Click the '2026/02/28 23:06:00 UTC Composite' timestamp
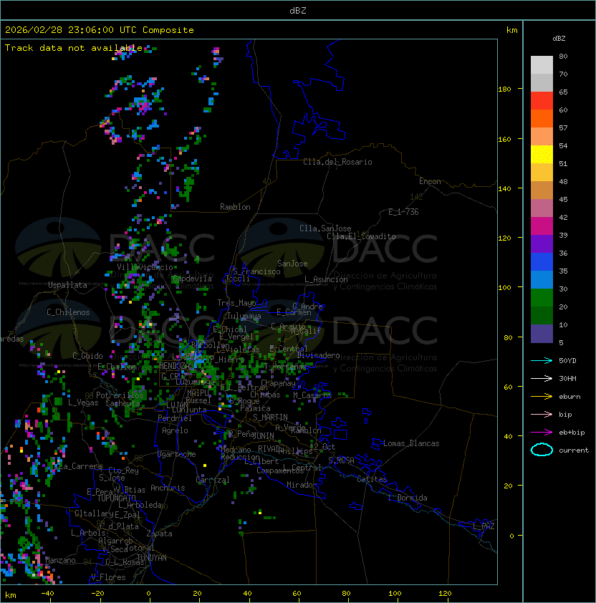 [100, 29]
